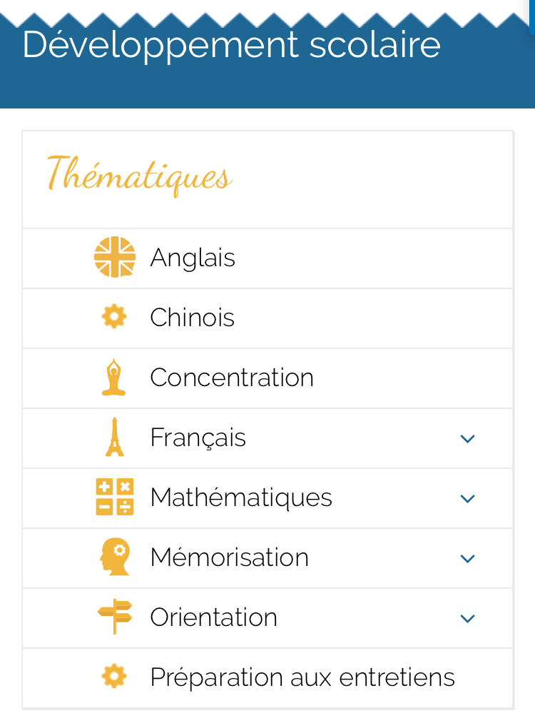The image size is (535, 728).
Task: Go to Préparation aux entretiens
Action: coord(302,677)
